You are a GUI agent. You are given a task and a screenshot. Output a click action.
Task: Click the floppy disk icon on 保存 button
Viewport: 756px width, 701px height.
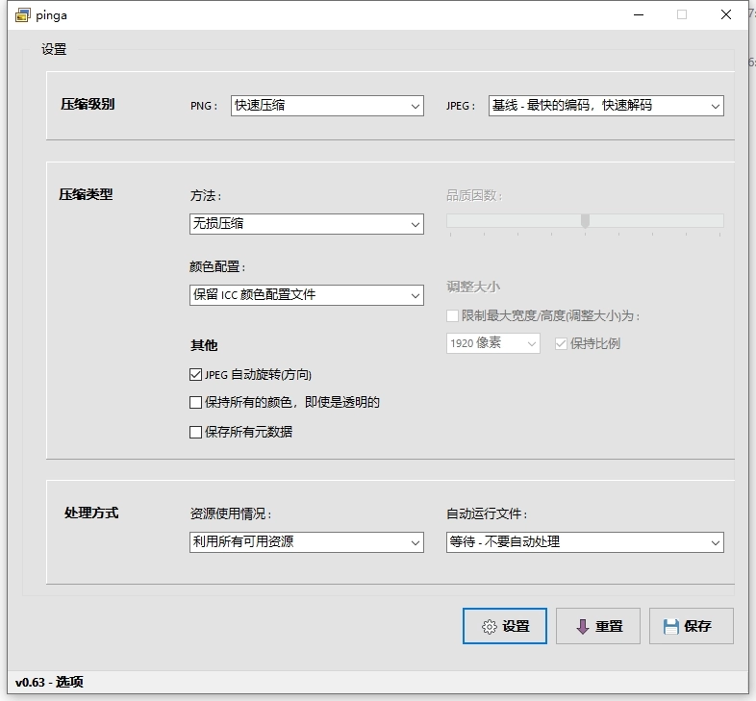671,626
